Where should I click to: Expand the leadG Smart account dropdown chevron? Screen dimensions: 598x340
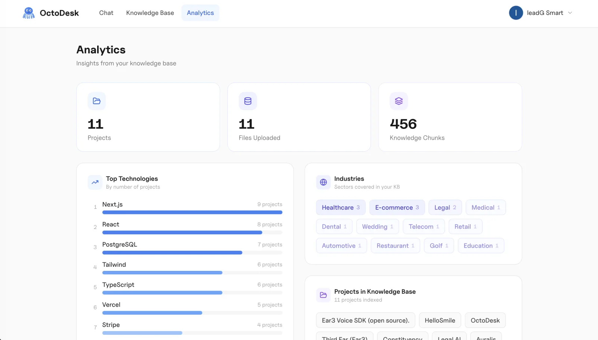pyautogui.click(x=570, y=13)
